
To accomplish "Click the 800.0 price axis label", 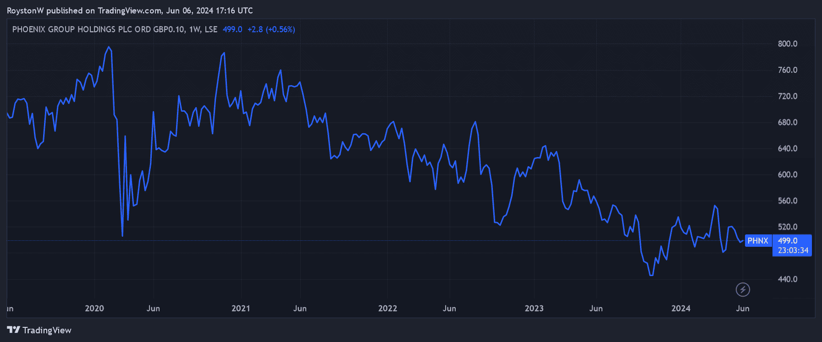I will 788,44.
